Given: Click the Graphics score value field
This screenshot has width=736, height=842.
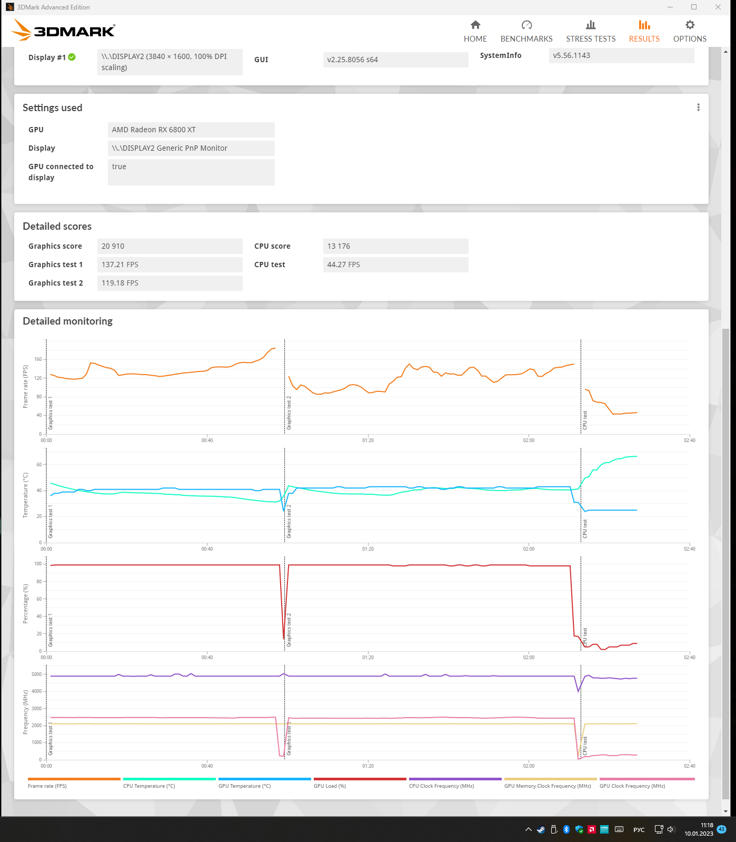Looking at the screenshot, I should pyautogui.click(x=170, y=246).
